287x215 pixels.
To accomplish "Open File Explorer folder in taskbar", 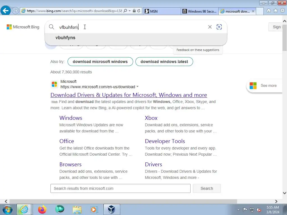I will (x=77, y=209).
